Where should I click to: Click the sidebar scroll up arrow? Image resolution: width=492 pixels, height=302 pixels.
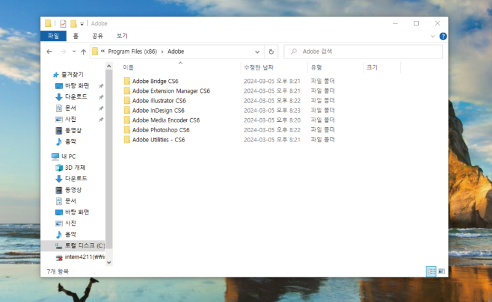109,66
